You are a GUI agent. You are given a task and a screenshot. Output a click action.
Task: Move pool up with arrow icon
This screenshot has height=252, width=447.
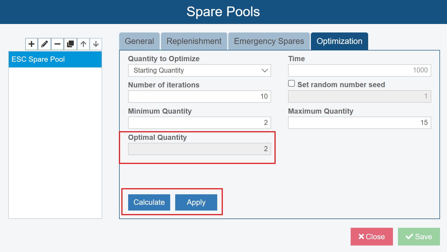tap(83, 44)
